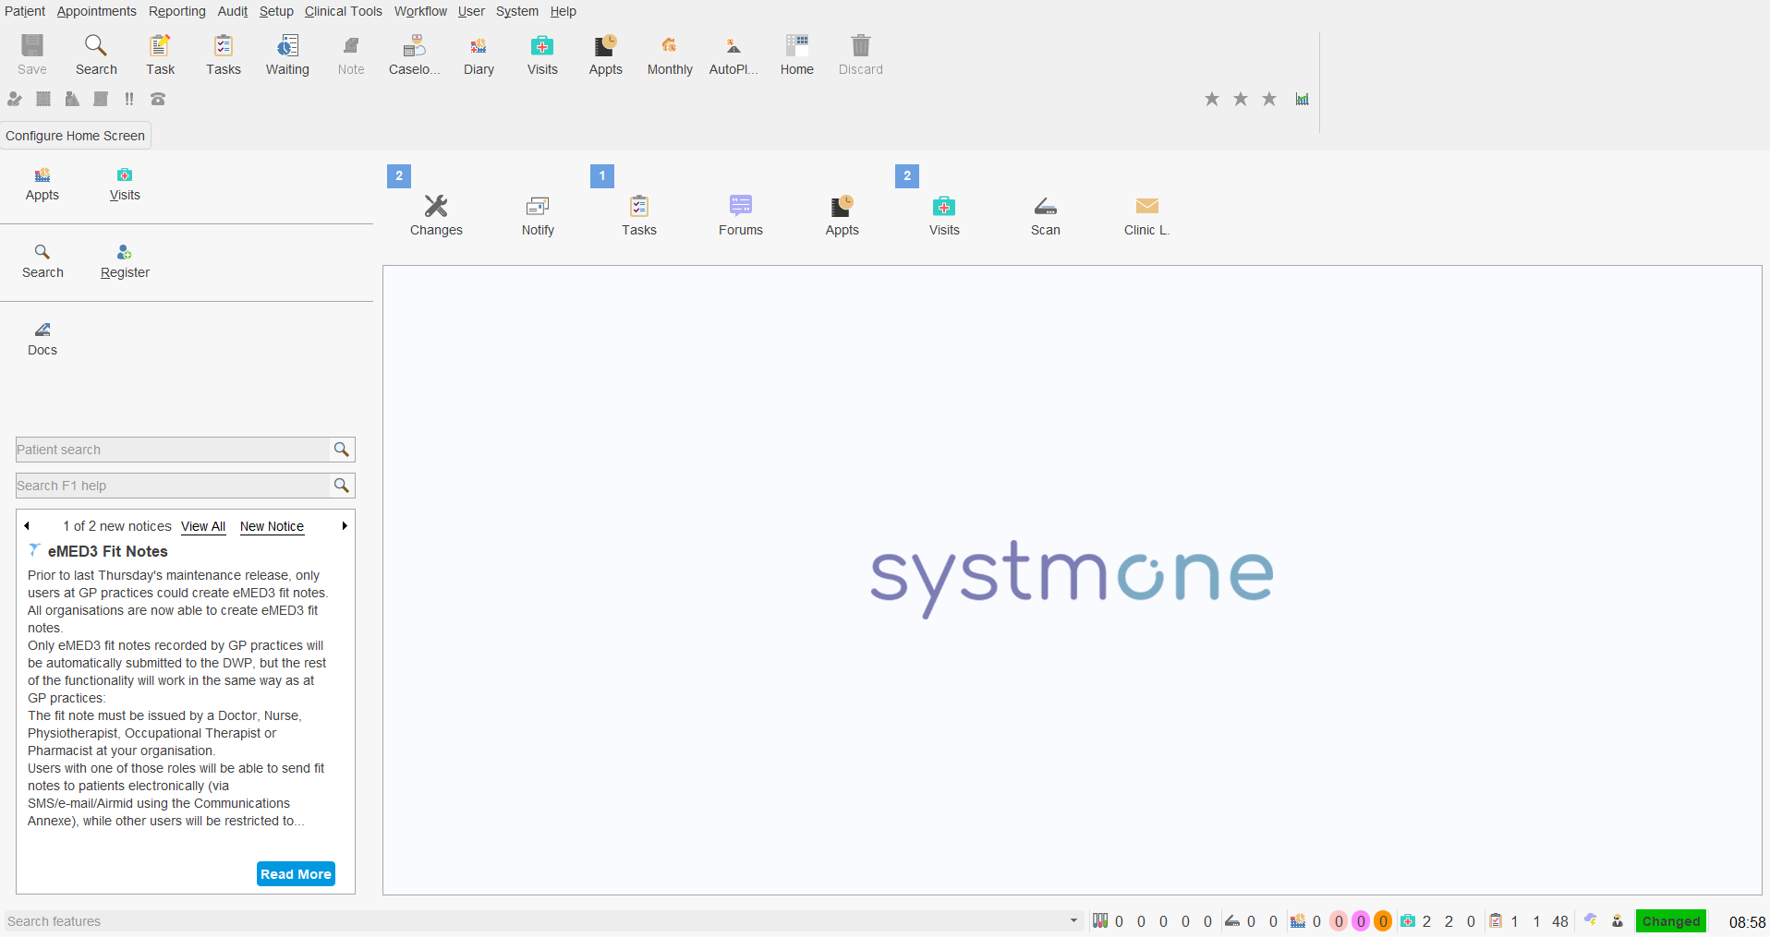Click the View All notices link
Image resolution: width=1770 pixels, height=937 pixels.
203,526
